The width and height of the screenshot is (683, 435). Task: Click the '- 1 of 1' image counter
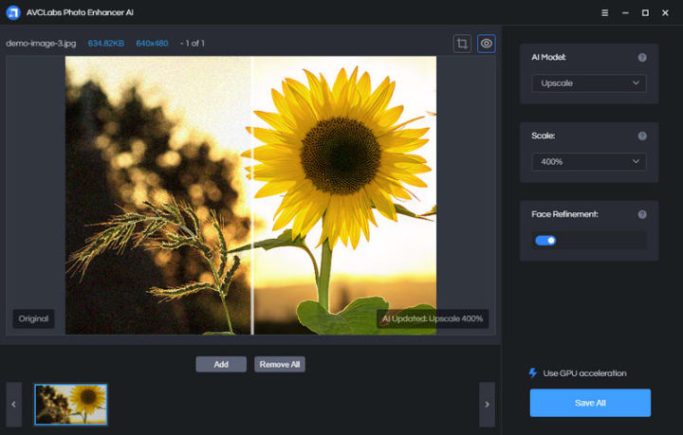(x=192, y=44)
